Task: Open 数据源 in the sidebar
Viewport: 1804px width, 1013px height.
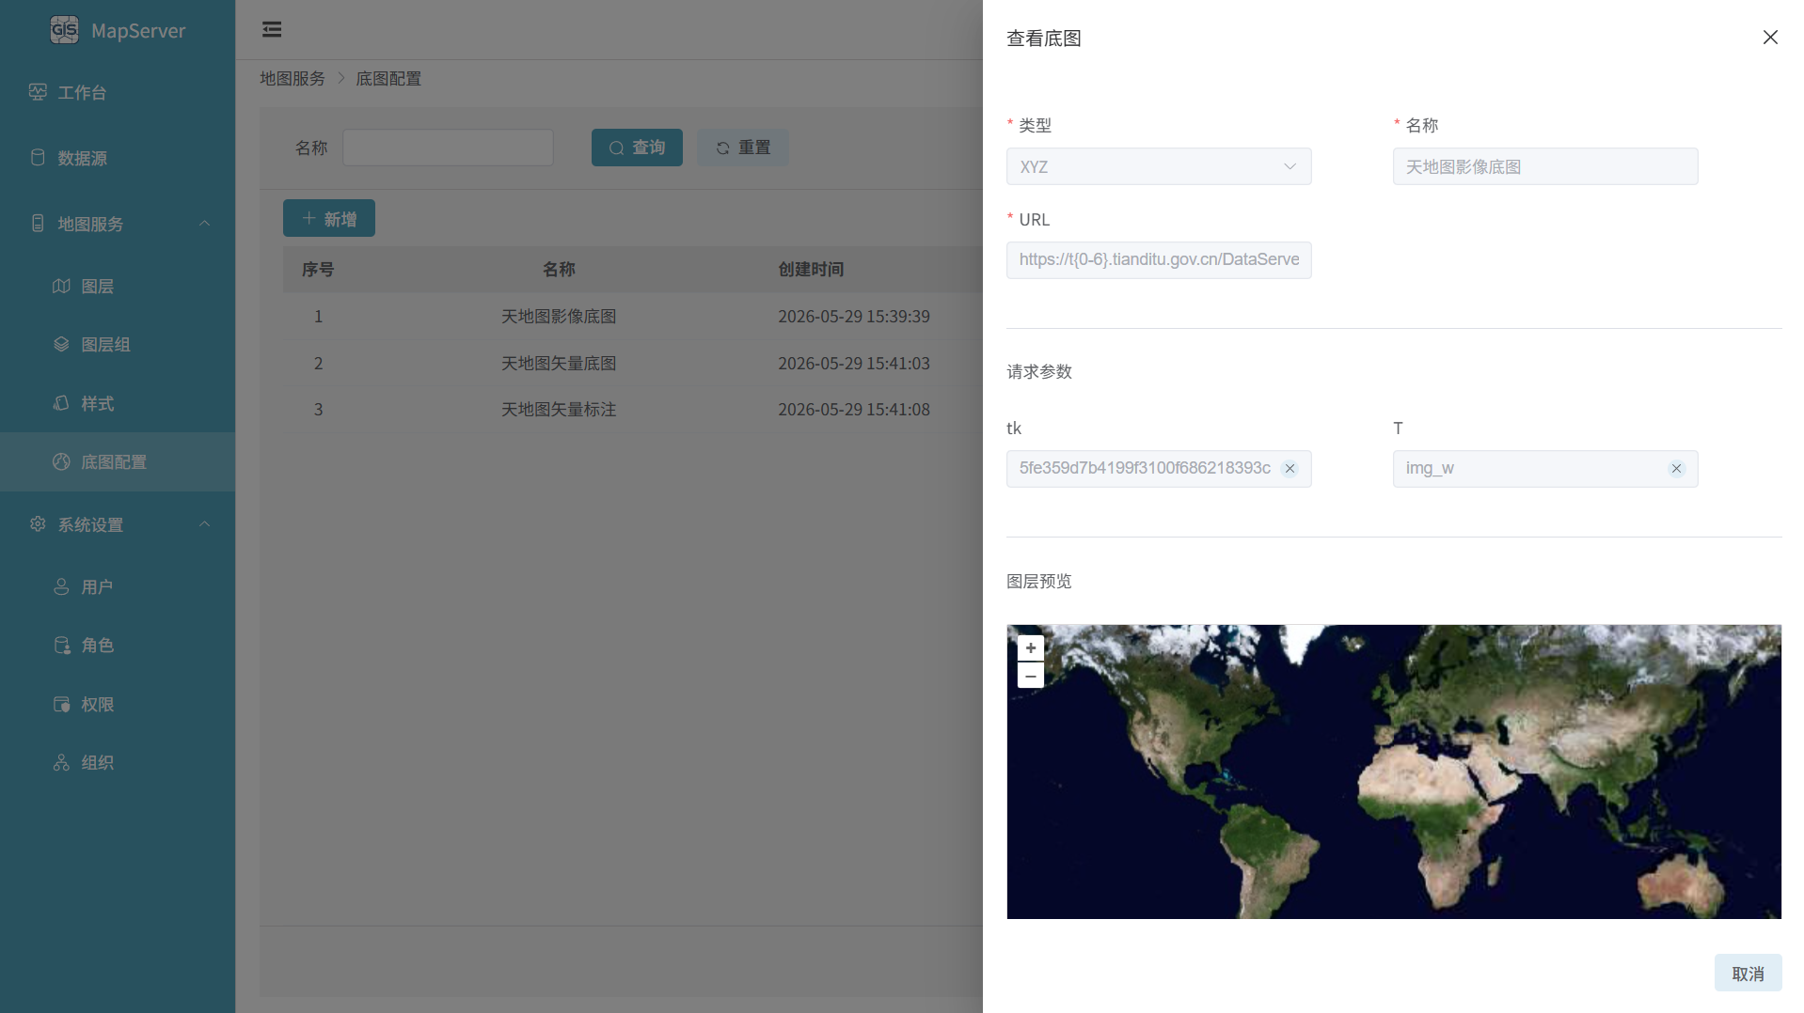Action: 118,158
